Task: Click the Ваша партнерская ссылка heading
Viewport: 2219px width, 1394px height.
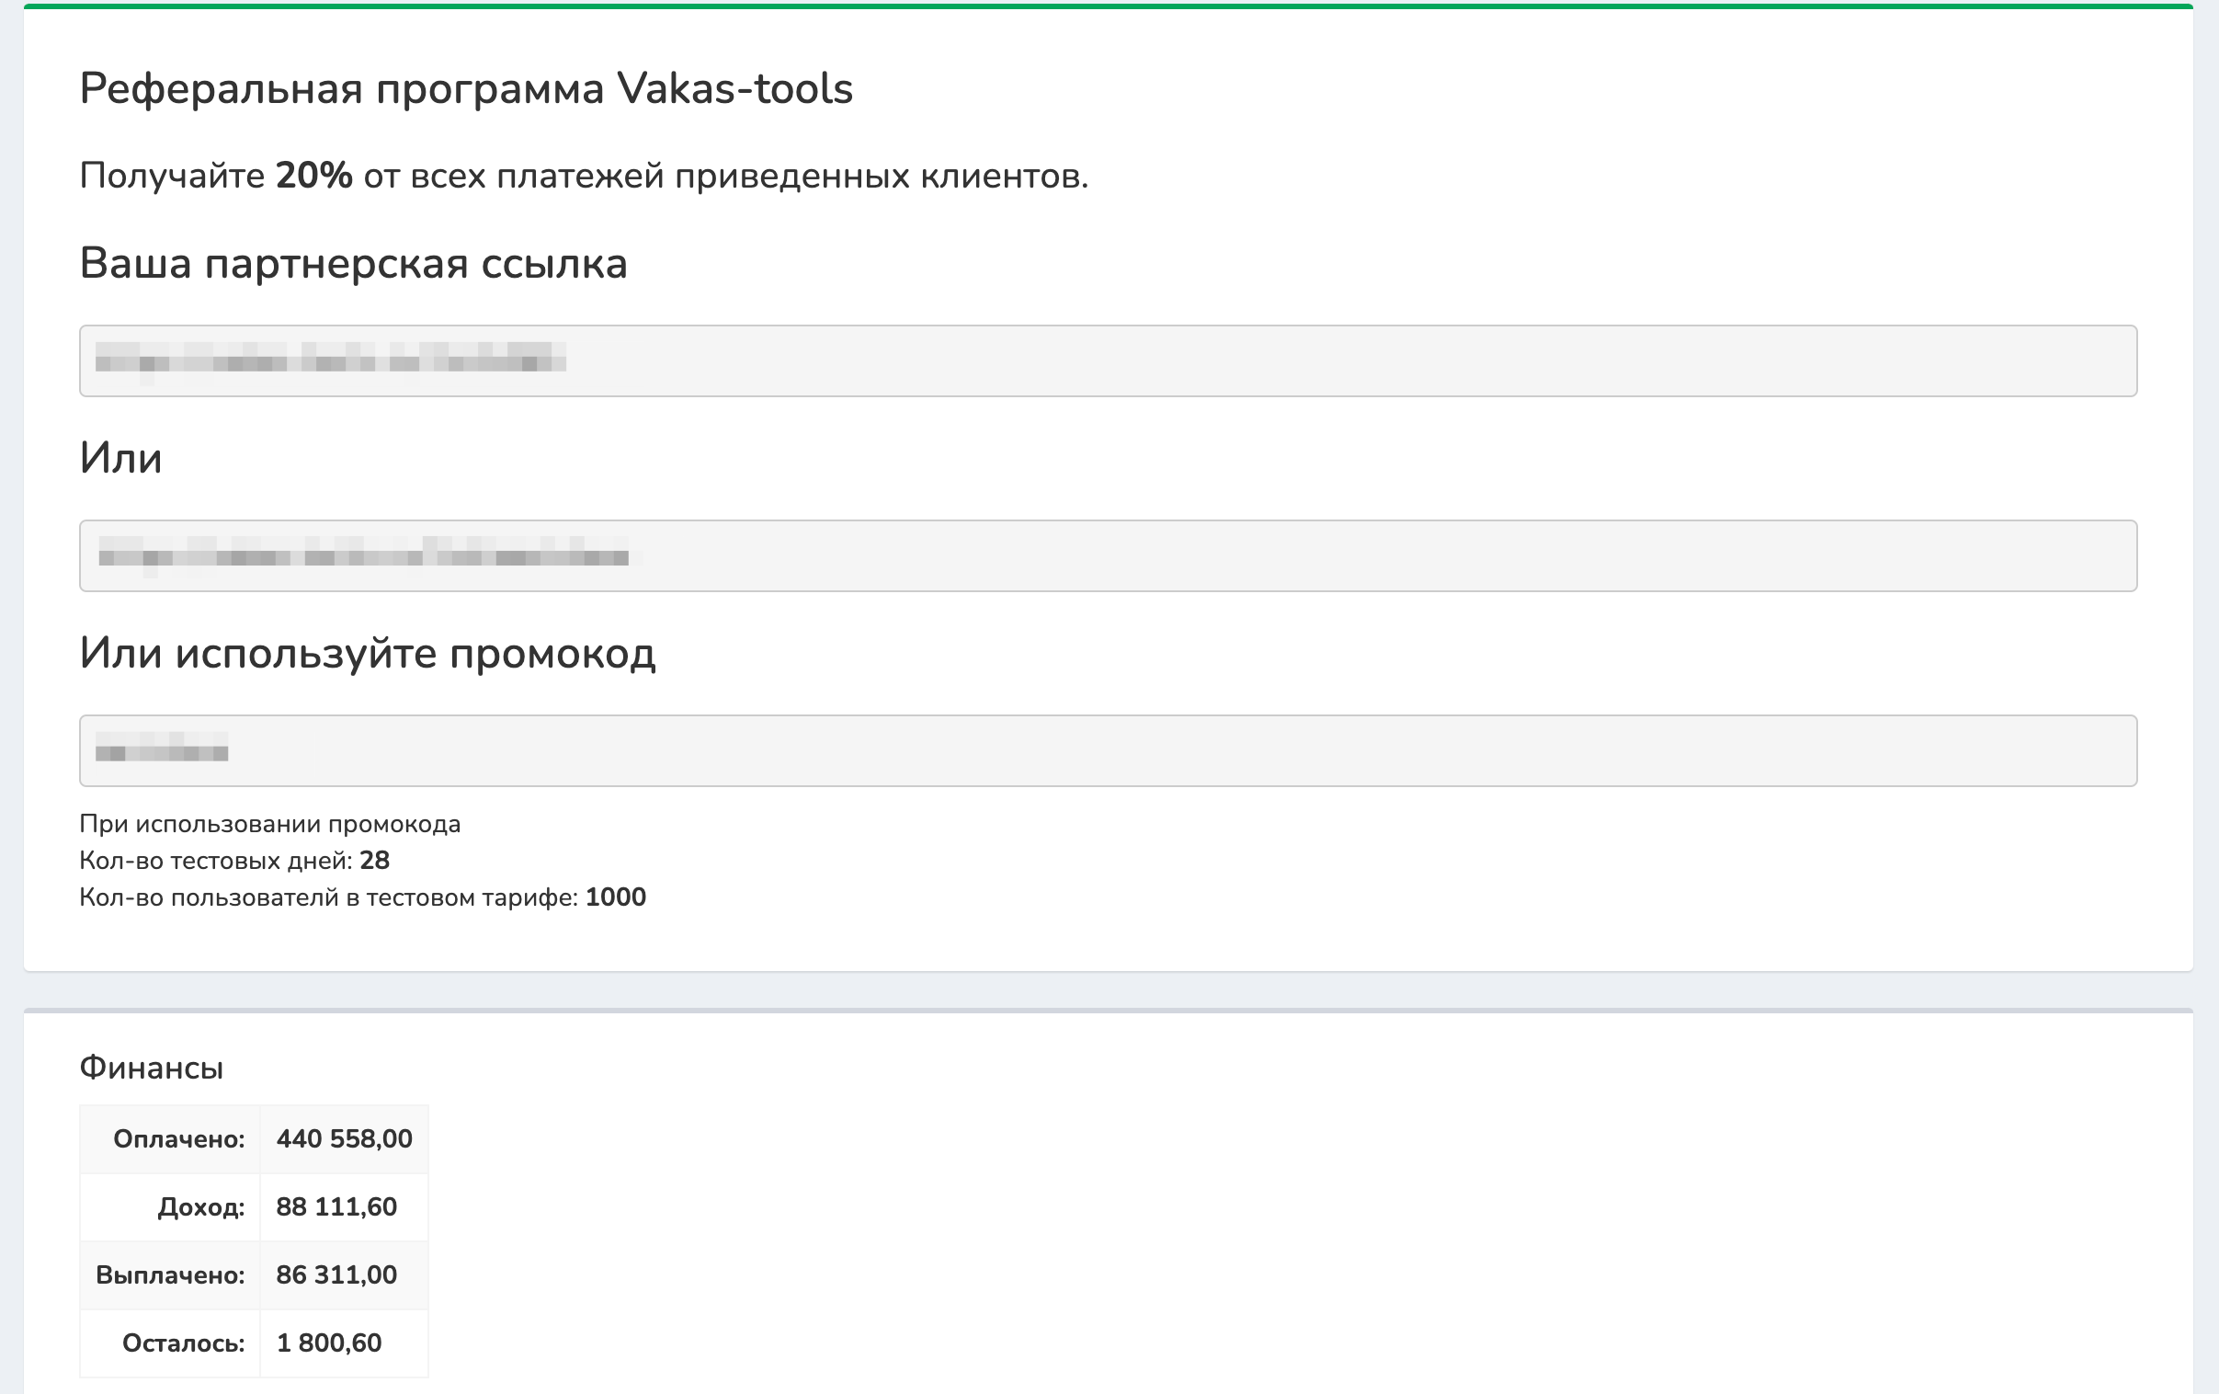Action: (353, 264)
